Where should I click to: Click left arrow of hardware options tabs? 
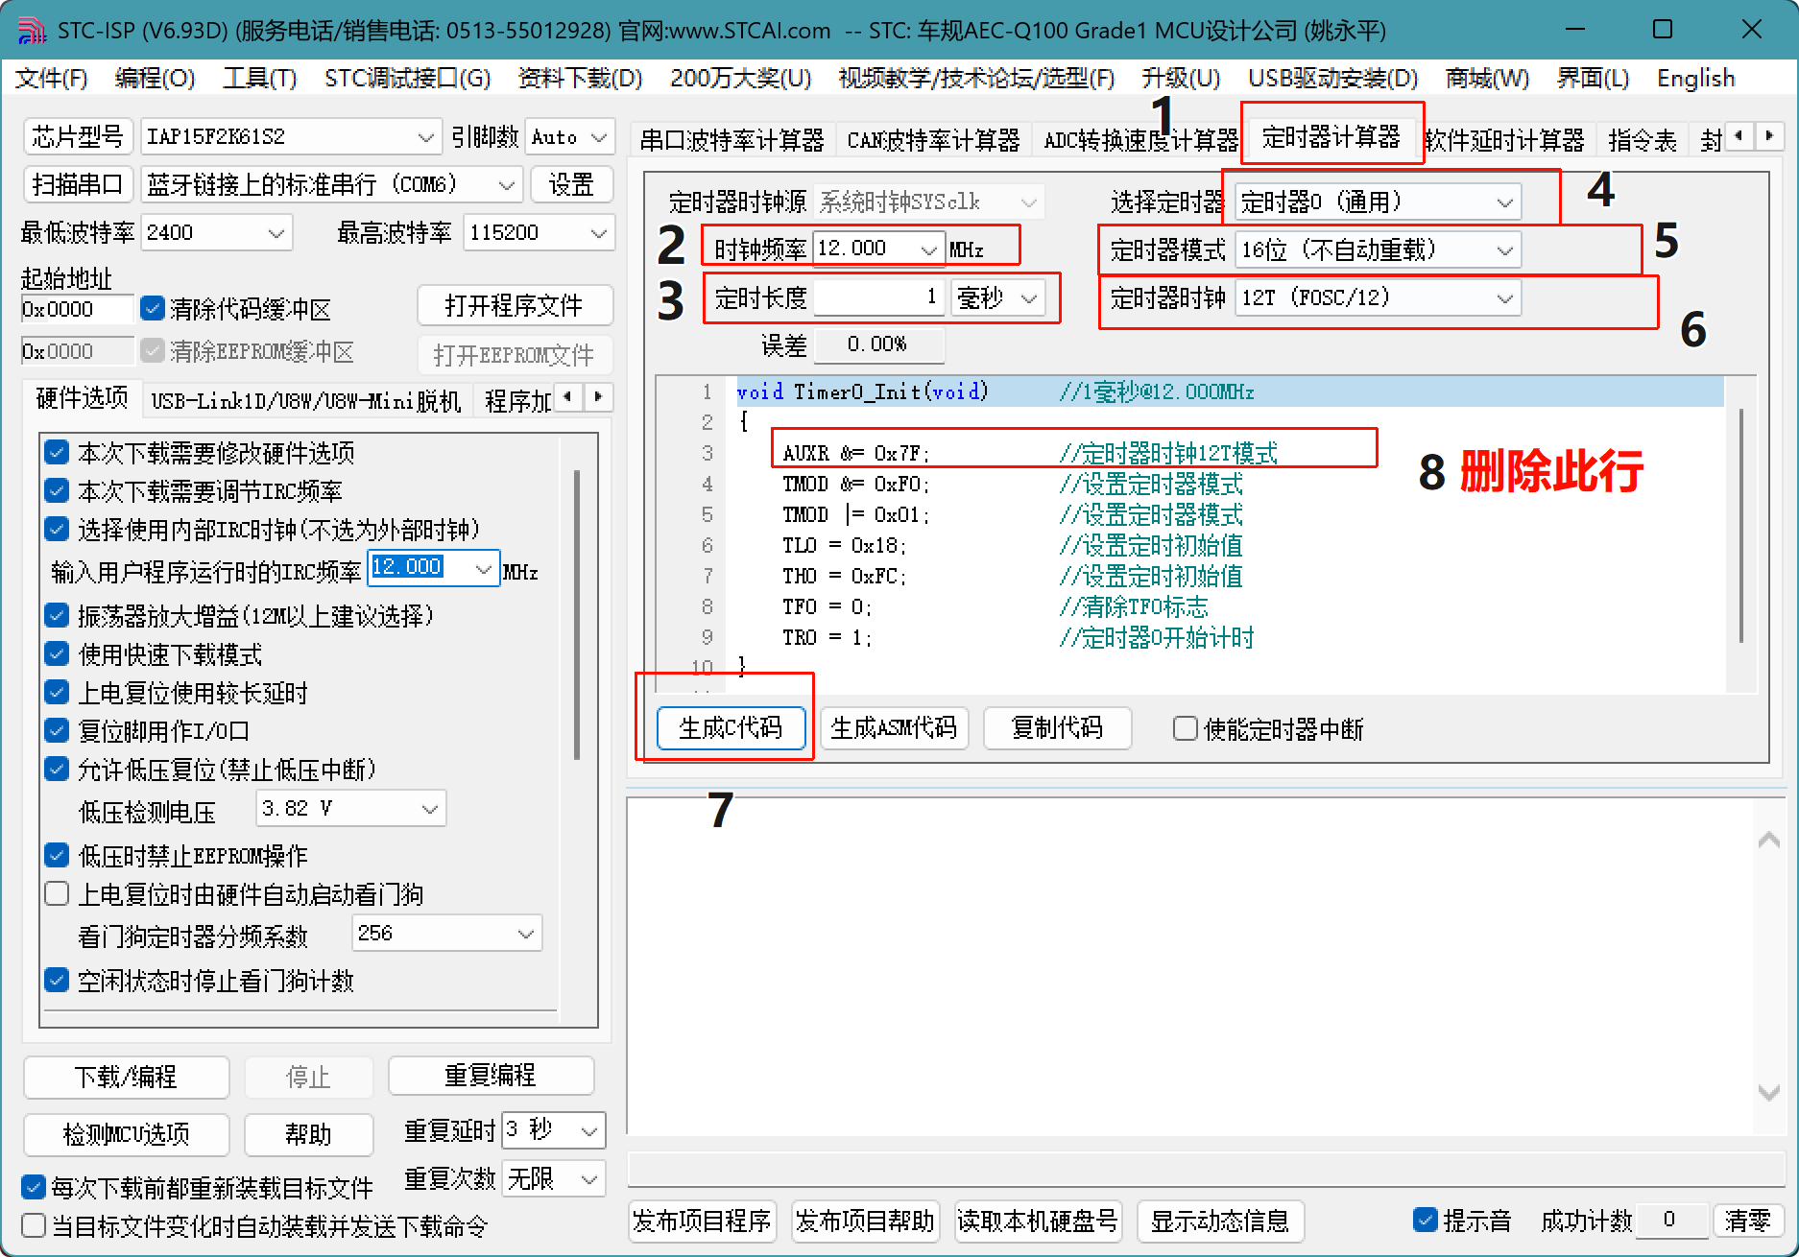coord(569,396)
